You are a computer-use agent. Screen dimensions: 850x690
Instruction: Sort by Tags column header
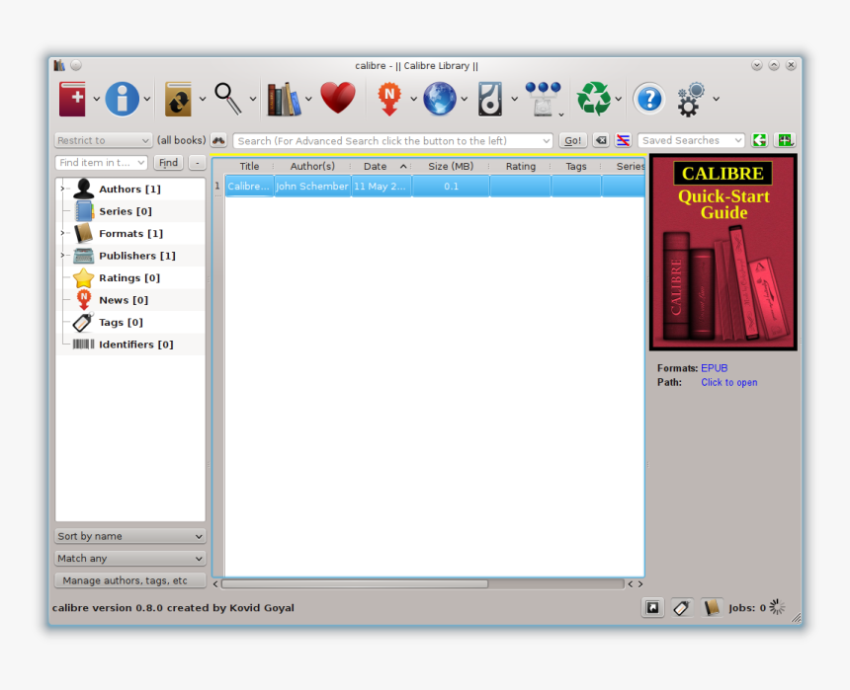click(x=576, y=166)
